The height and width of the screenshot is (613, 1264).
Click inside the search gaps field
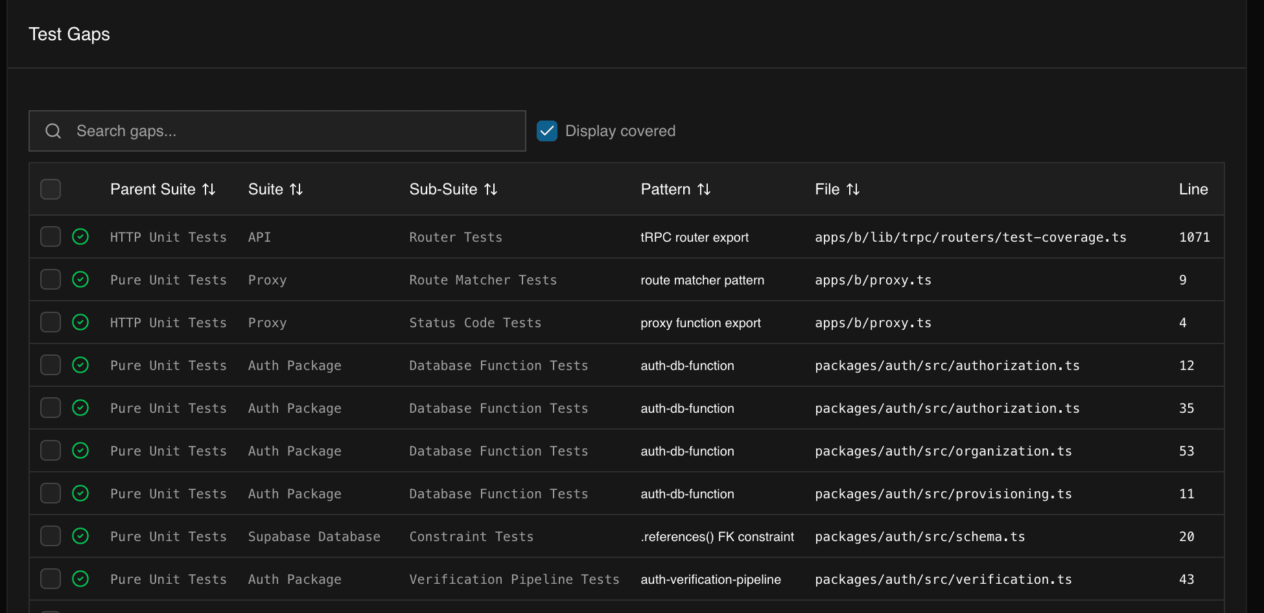click(259, 131)
